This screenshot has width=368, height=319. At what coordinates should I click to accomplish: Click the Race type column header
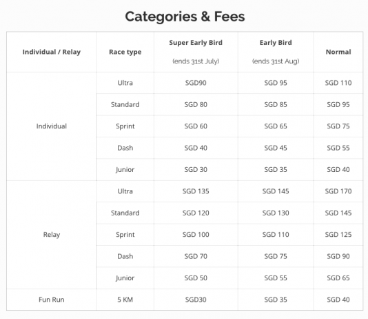(x=125, y=52)
